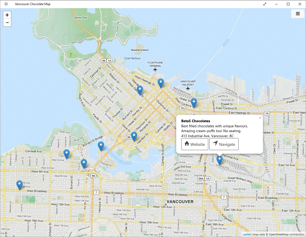The height and width of the screenshot is (237, 306).
Task: Open the hamburger menu in the title bar
Action: (x=6, y=4)
